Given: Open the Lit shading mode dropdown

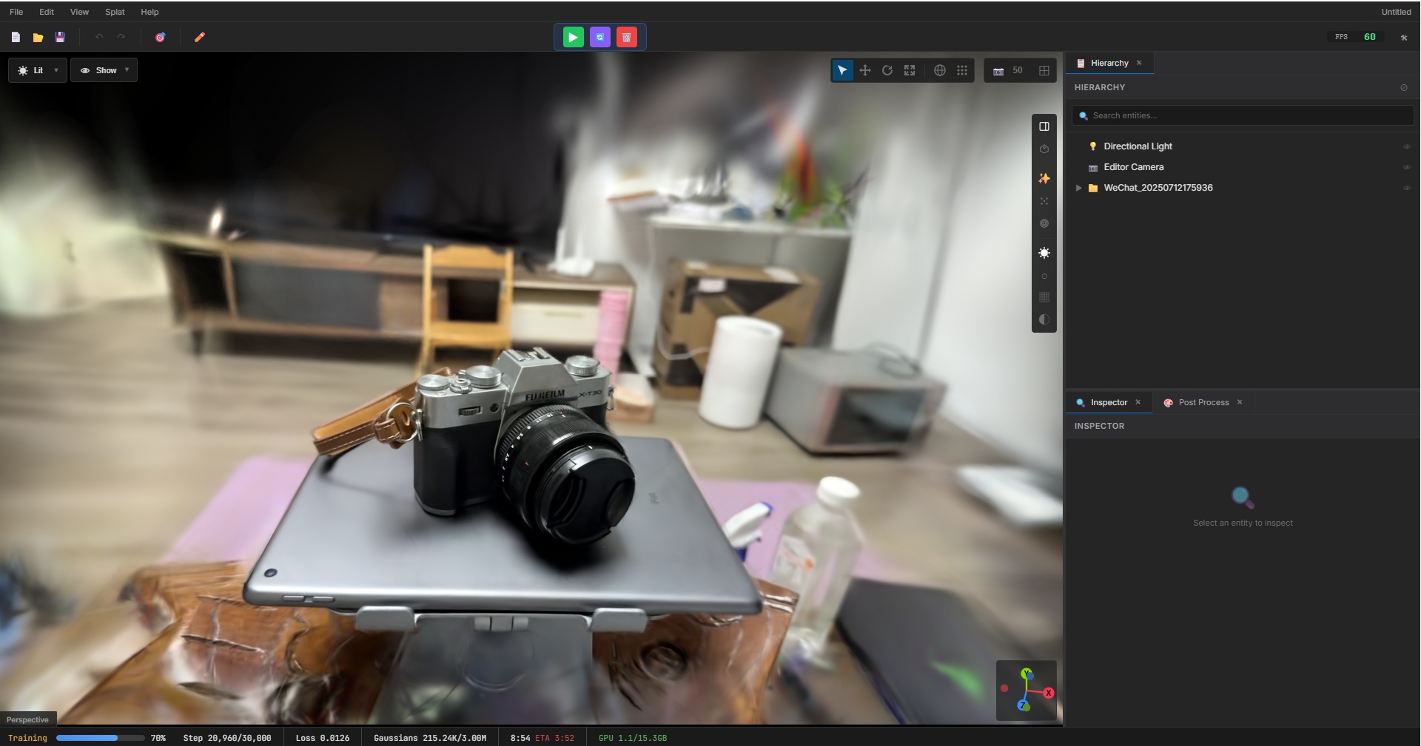Looking at the screenshot, I should click(x=37, y=70).
